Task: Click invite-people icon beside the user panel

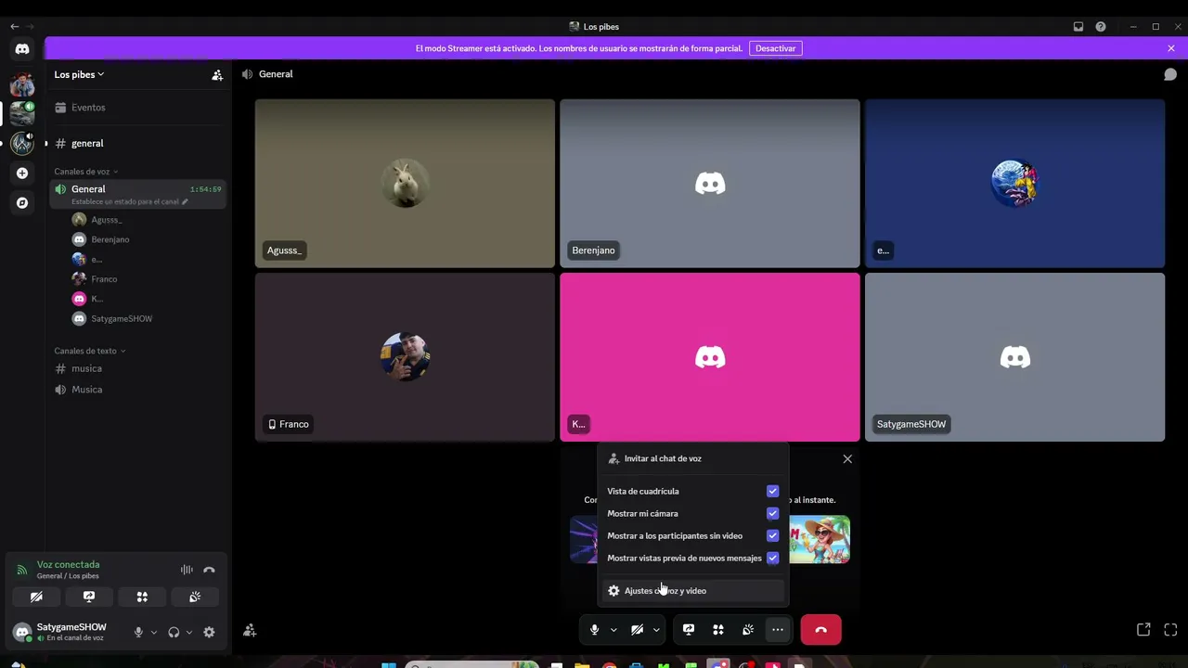Action: coord(250,631)
